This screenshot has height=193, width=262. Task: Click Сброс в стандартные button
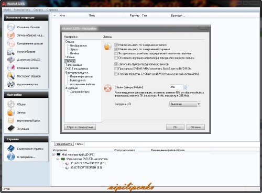coord(80,127)
